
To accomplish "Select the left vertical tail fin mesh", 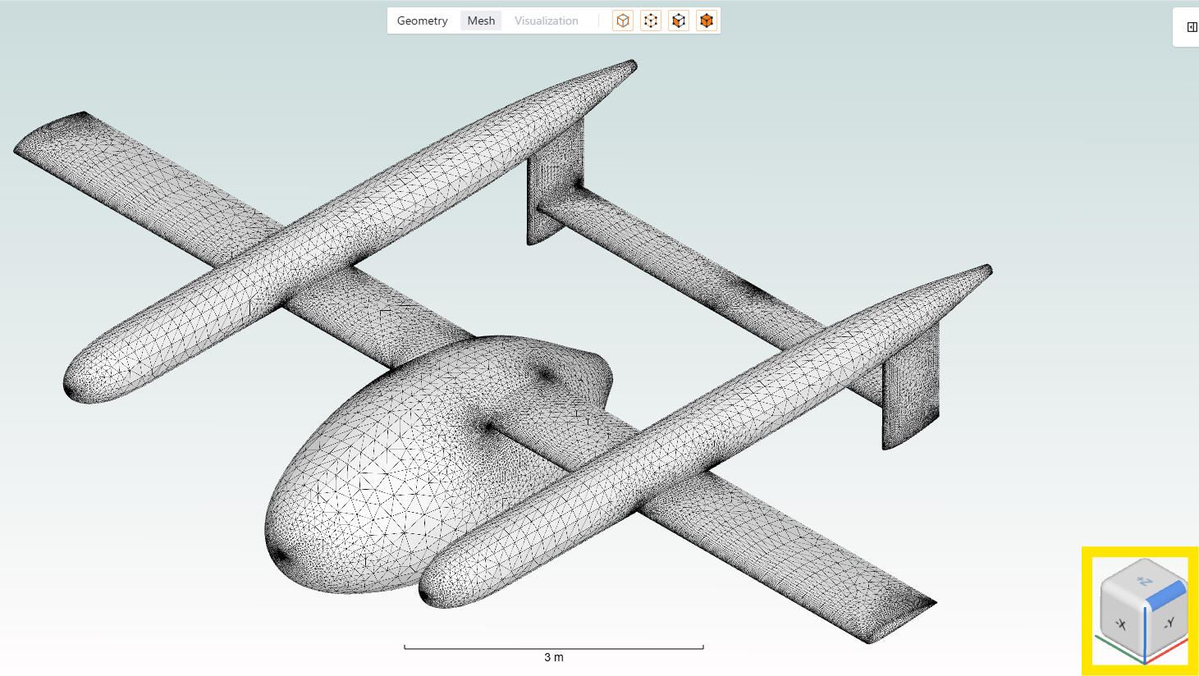I will click(554, 185).
